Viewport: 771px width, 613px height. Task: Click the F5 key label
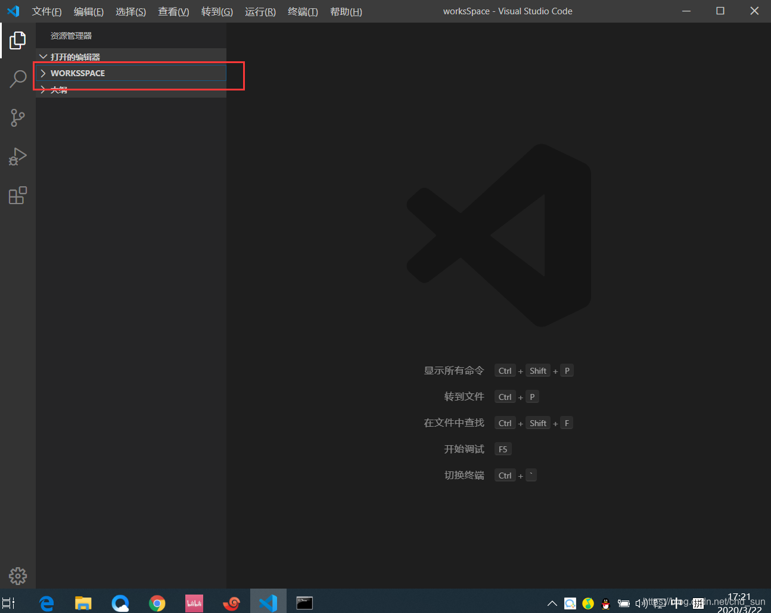(x=503, y=449)
